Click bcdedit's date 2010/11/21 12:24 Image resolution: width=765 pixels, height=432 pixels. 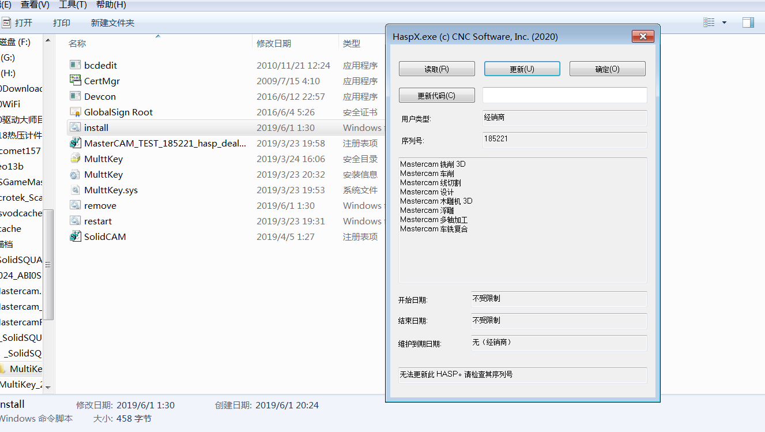tap(293, 65)
